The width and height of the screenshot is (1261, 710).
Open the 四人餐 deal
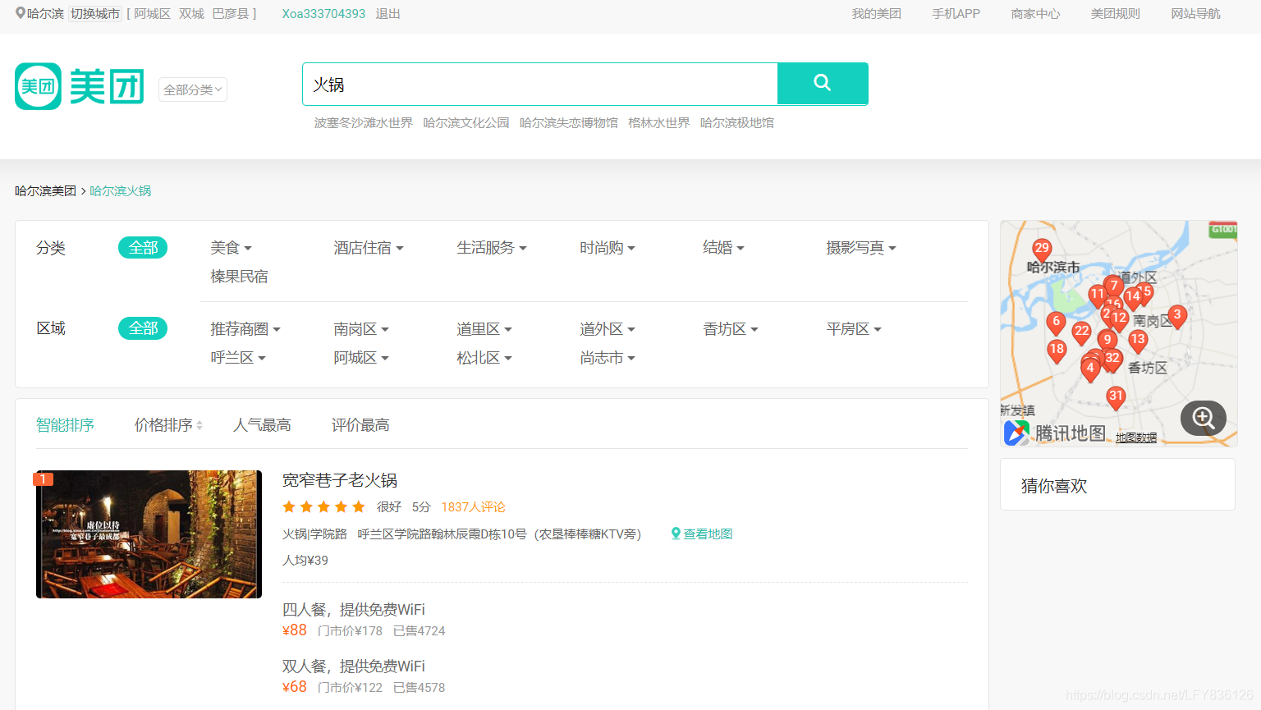click(x=354, y=610)
